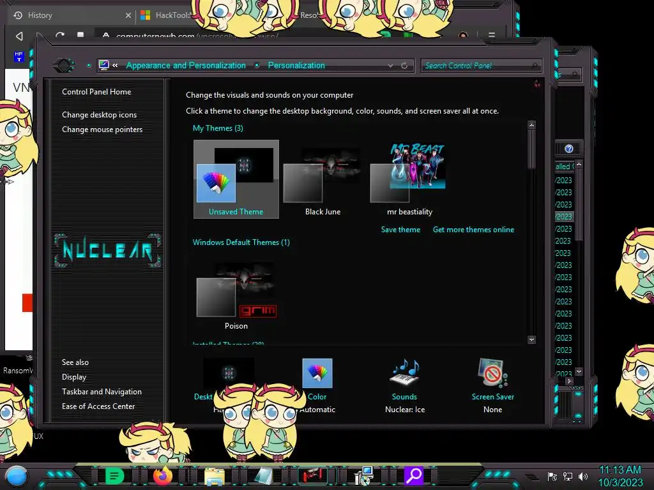
Task: Click the Windows Default Themes (1) heading
Action: (241, 242)
